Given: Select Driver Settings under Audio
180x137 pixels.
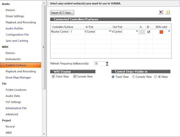Looking at the screenshot, I should click(15, 16).
